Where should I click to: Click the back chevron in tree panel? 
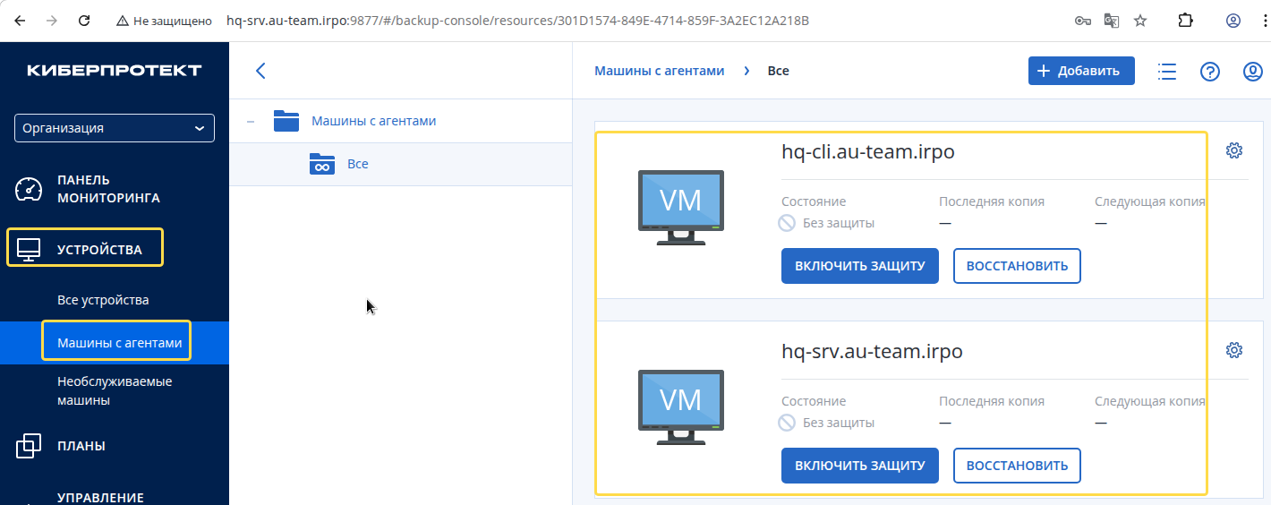pyautogui.click(x=260, y=71)
